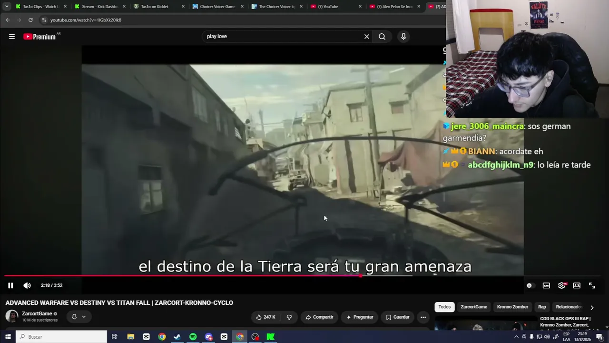
Task: Click the Windows taskbar Buscar search box
Action: (61, 337)
